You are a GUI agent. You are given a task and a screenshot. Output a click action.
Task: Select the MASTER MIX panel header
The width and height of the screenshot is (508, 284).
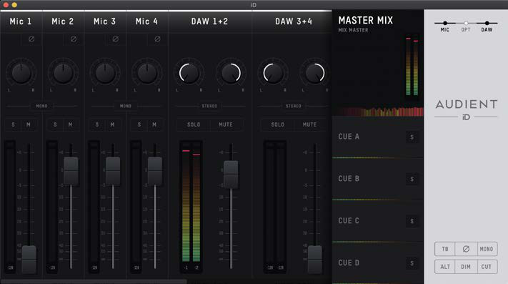(x=365, y=21)
